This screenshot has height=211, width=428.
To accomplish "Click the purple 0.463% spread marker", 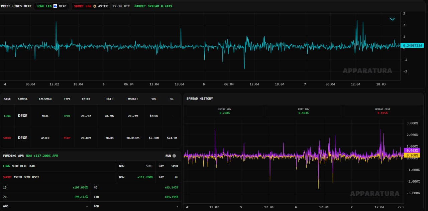I will [x=411, y=151].
